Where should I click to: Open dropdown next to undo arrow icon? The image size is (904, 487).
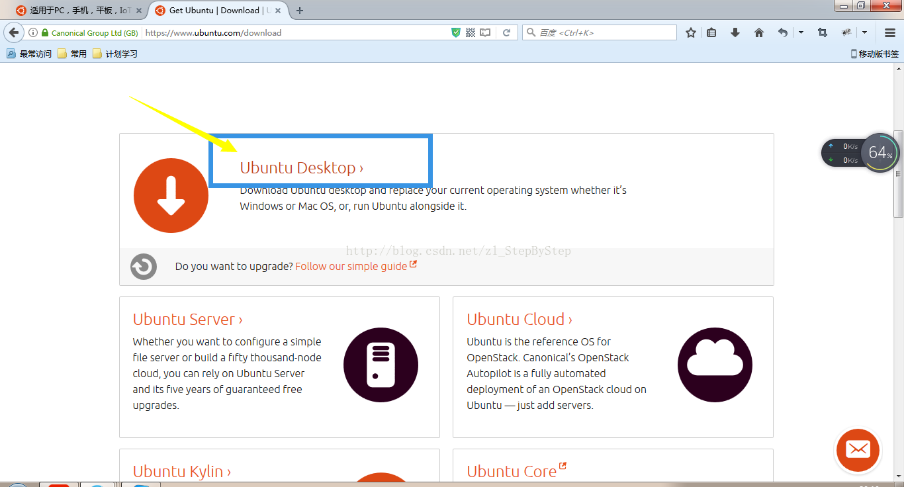click(x=801, y=32)
